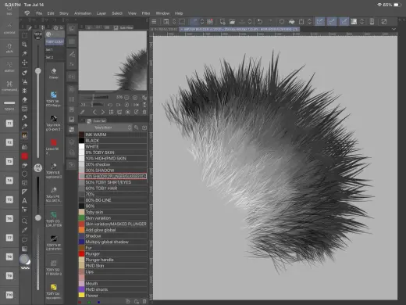Toggle the first highlighted snap ruler button
The image size is (406, 305).
(x=319, y=22)
